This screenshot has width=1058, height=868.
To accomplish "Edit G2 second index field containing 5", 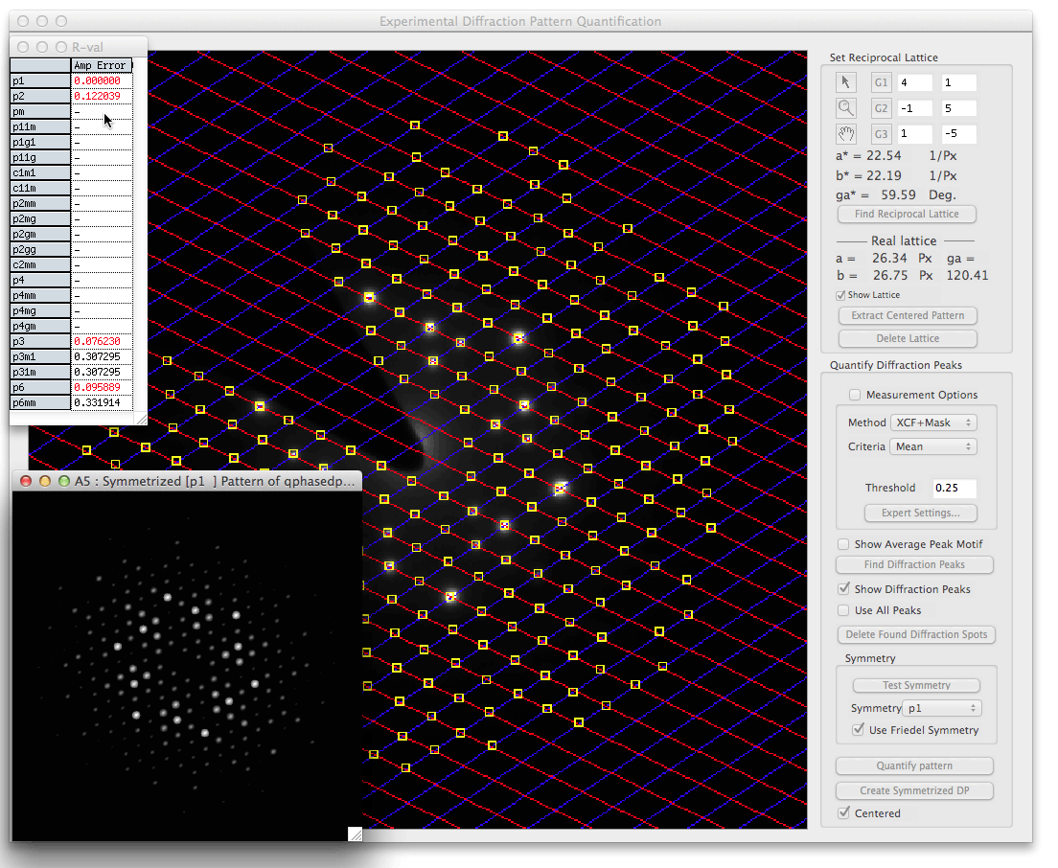I will tap(958, 108).
